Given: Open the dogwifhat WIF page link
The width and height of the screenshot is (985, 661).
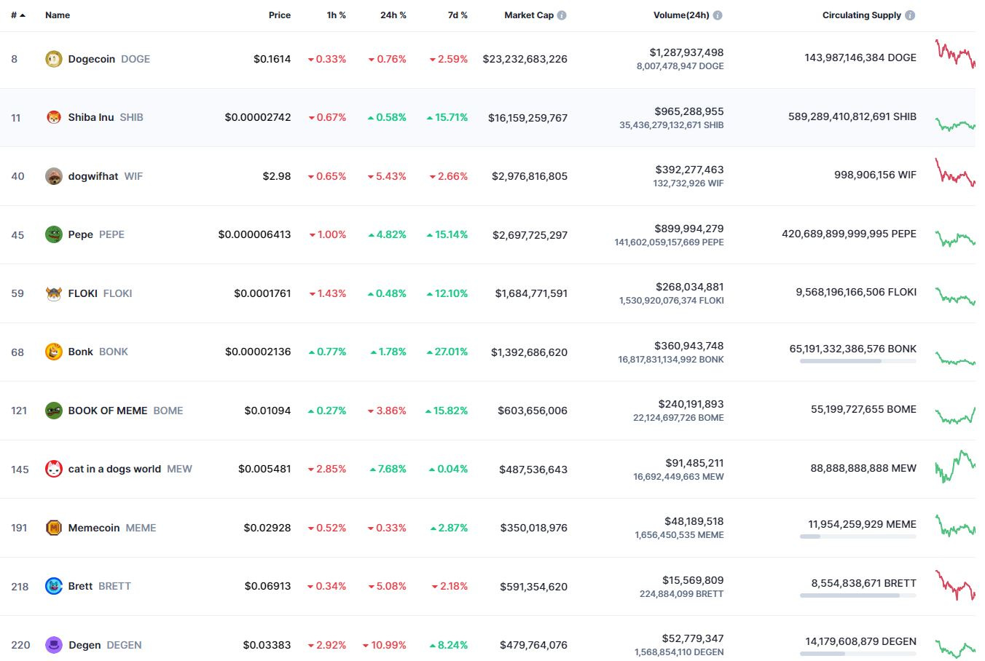Looking at the screenshot, I should (106, 176).
